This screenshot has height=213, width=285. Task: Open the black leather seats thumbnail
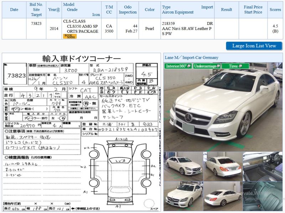263,196
